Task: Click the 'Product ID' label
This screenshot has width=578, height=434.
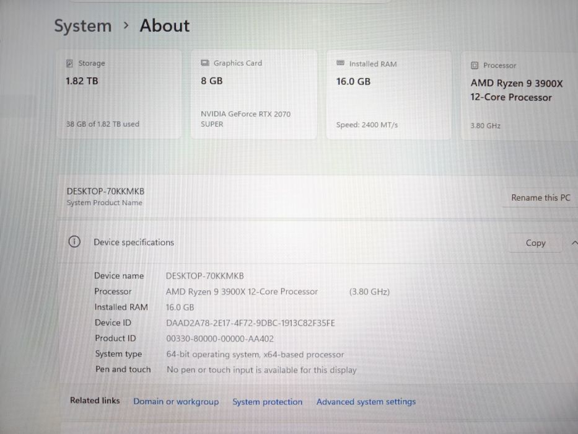Action: coord(115,338)
